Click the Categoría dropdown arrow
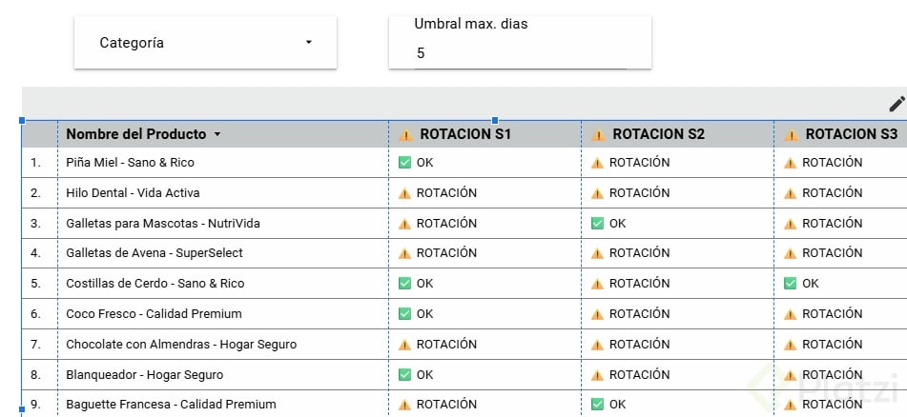This screenshot has width=907, height=417. 308,43
